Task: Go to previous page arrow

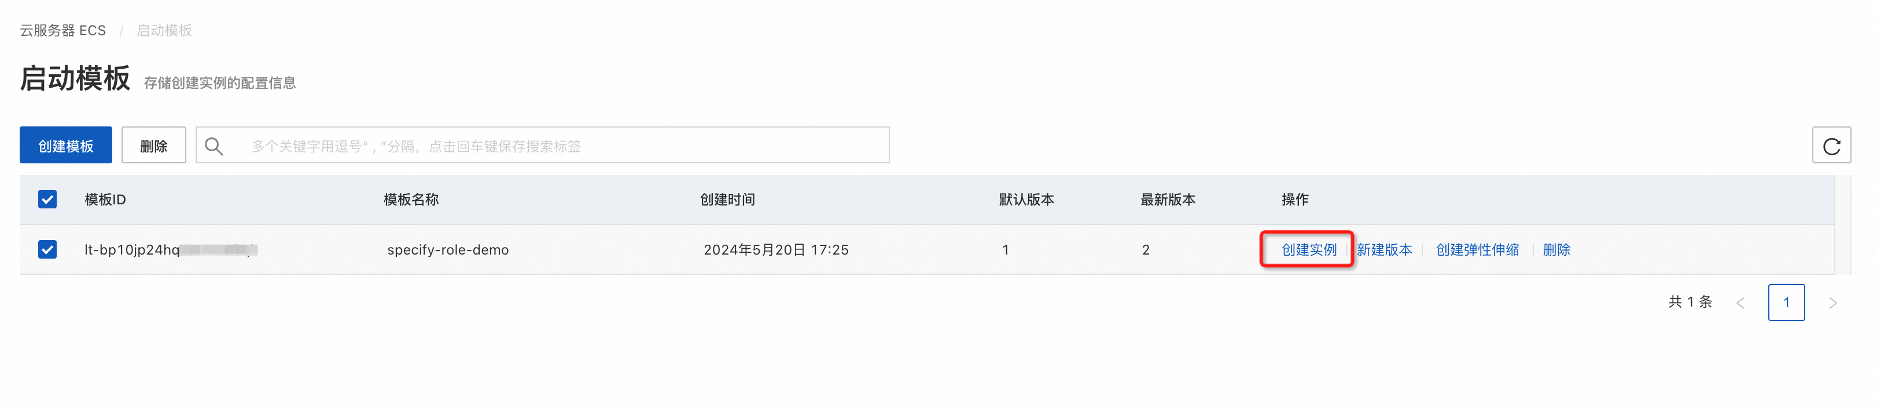Action: tap(1740, 302)
